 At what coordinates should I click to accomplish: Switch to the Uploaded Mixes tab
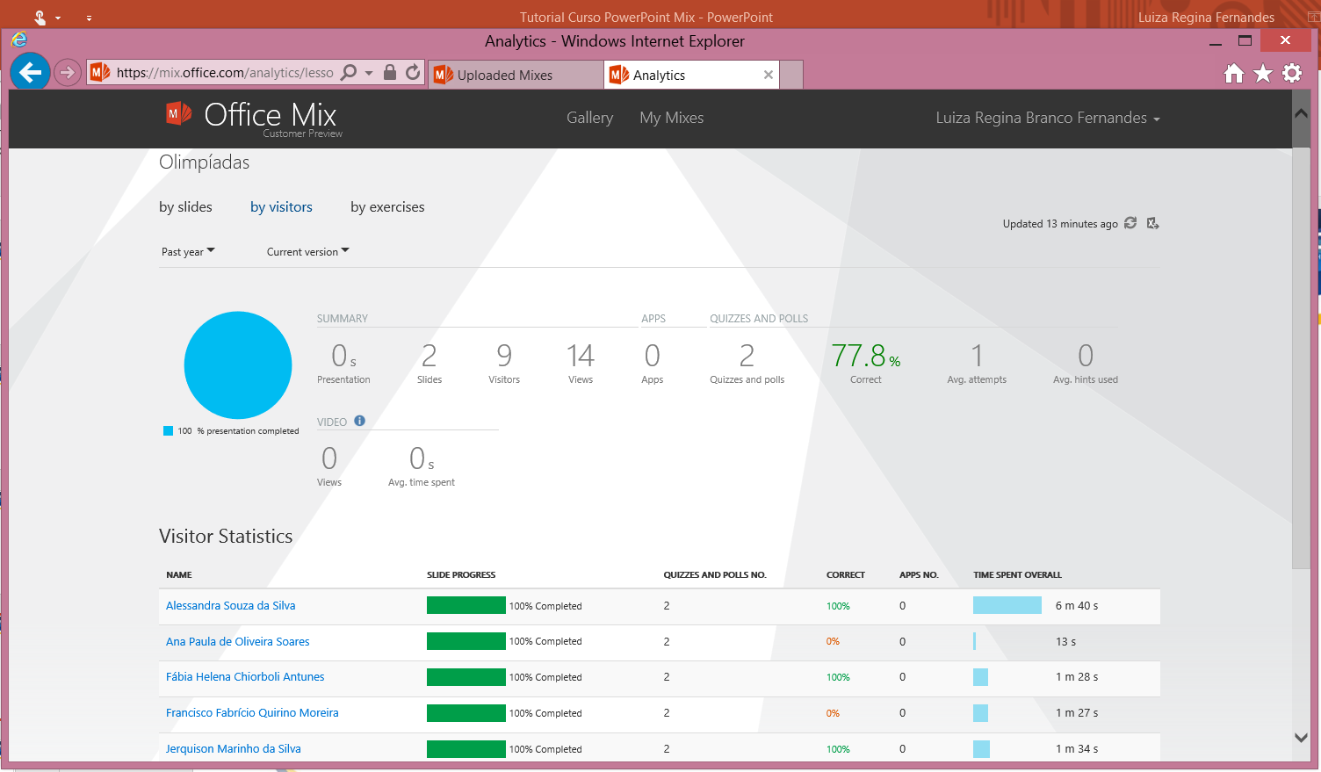(516, 75)
